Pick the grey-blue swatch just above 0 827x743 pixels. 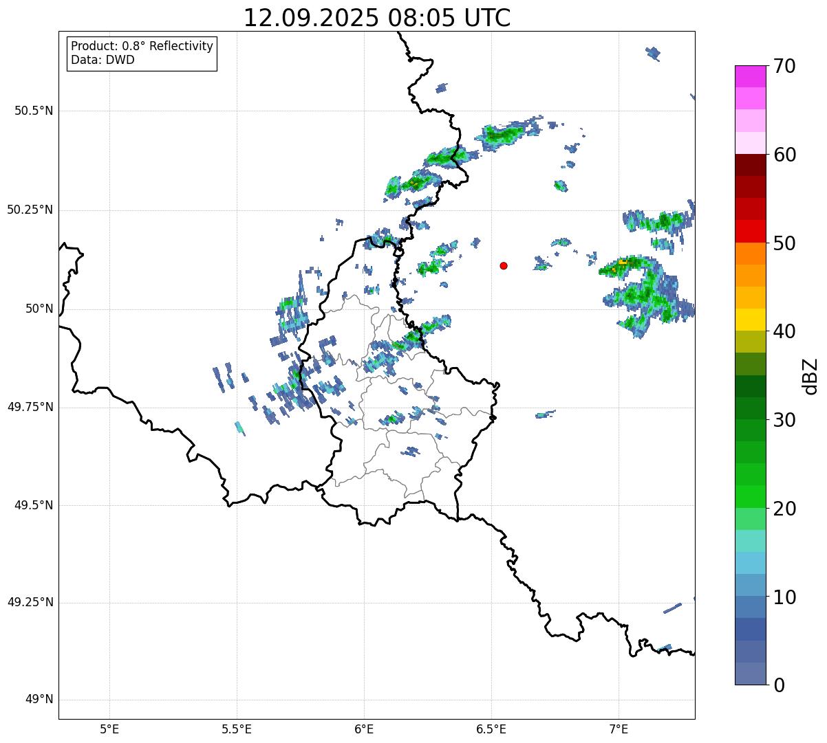(x=750, y=674)
